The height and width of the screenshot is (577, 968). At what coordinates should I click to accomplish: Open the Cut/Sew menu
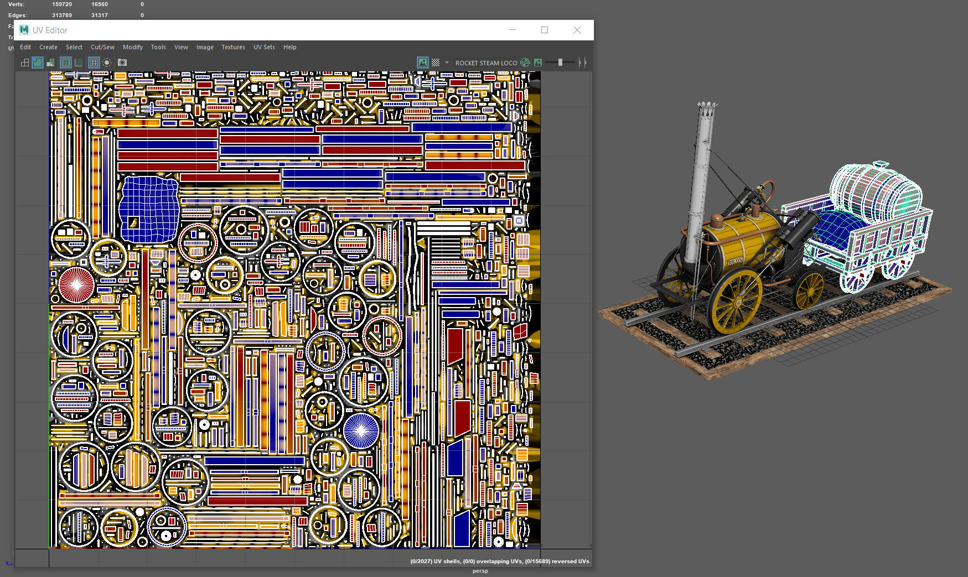pos(102,47)
